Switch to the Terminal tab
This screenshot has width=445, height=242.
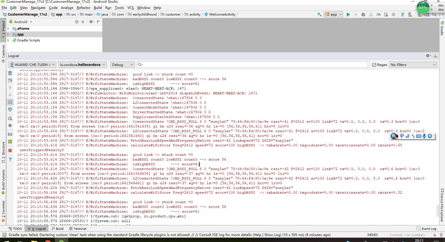point(78,229)
